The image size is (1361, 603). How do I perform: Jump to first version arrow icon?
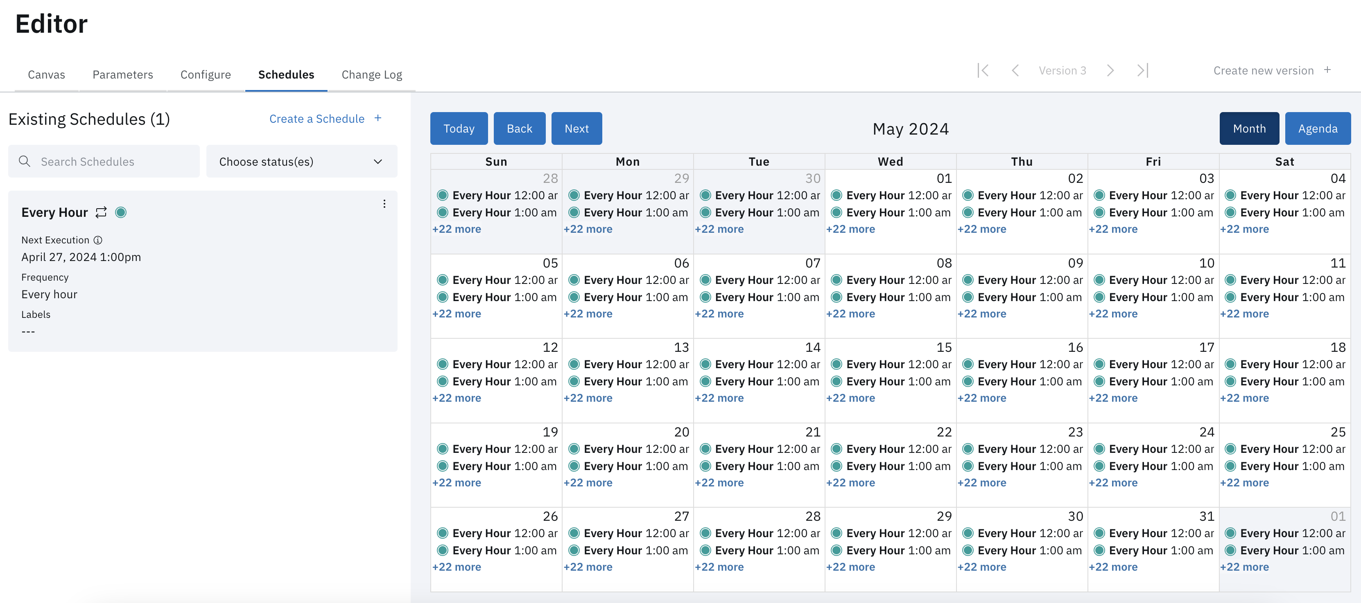tap(983, 70)
